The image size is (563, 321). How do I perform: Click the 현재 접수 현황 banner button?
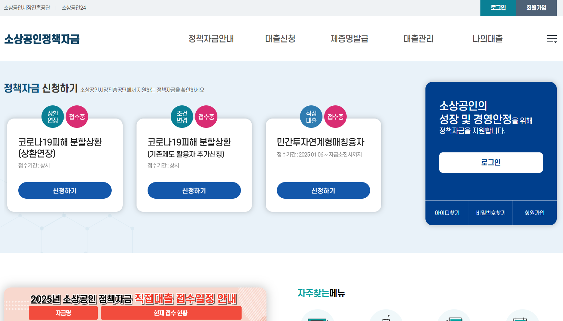click(171, 313)
